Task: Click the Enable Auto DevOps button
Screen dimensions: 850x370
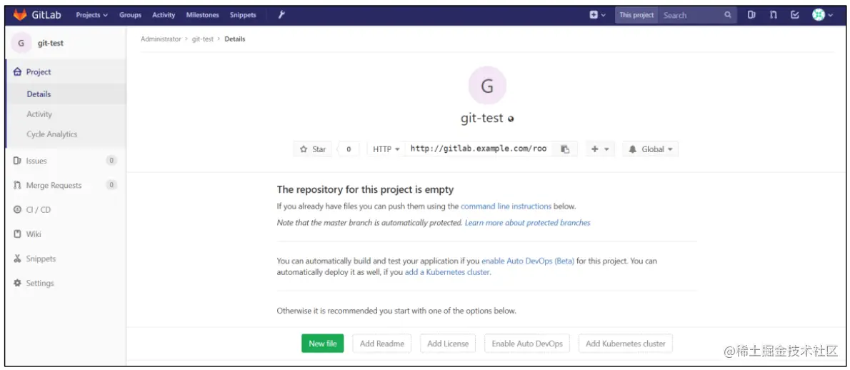Action: click(x=527, y=344)
